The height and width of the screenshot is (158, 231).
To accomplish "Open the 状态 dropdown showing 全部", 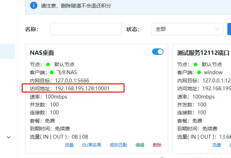I will (187, 29).
